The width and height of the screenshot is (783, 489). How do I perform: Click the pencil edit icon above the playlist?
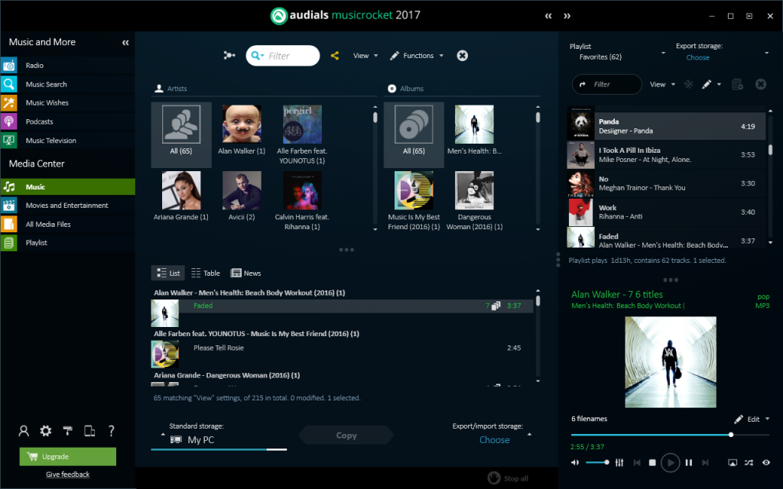(706, 84)
